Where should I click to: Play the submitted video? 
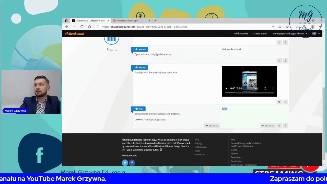(x=226, y=88)
